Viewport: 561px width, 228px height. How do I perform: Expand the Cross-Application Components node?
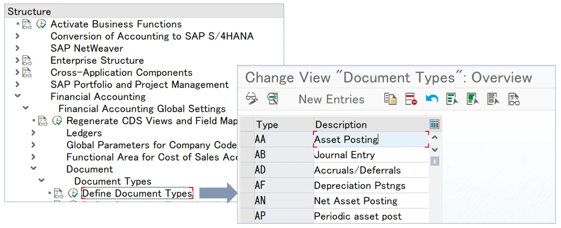coord(17,72)
